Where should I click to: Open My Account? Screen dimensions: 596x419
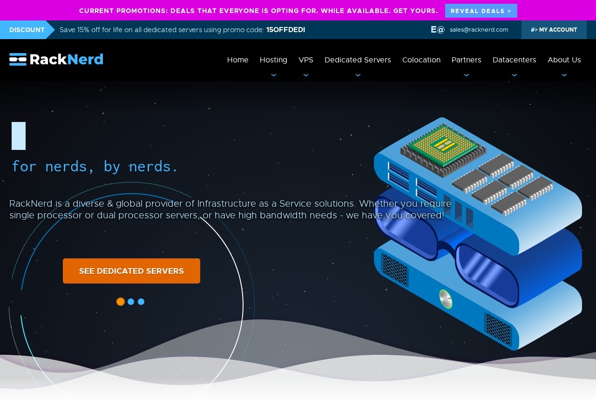tap(554, 30)
